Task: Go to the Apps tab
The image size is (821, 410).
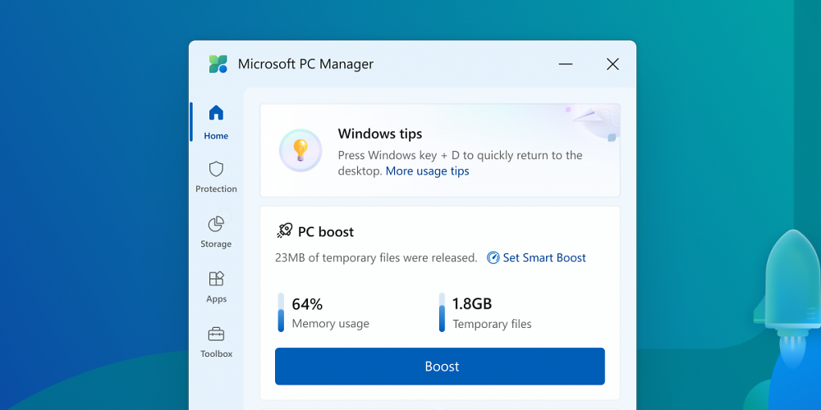Action: (216, 287)
